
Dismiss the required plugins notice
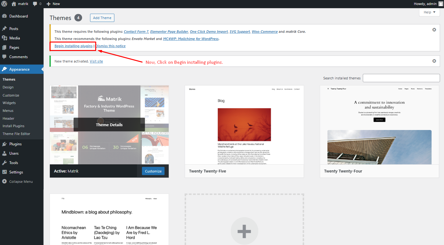click(434, 30)
